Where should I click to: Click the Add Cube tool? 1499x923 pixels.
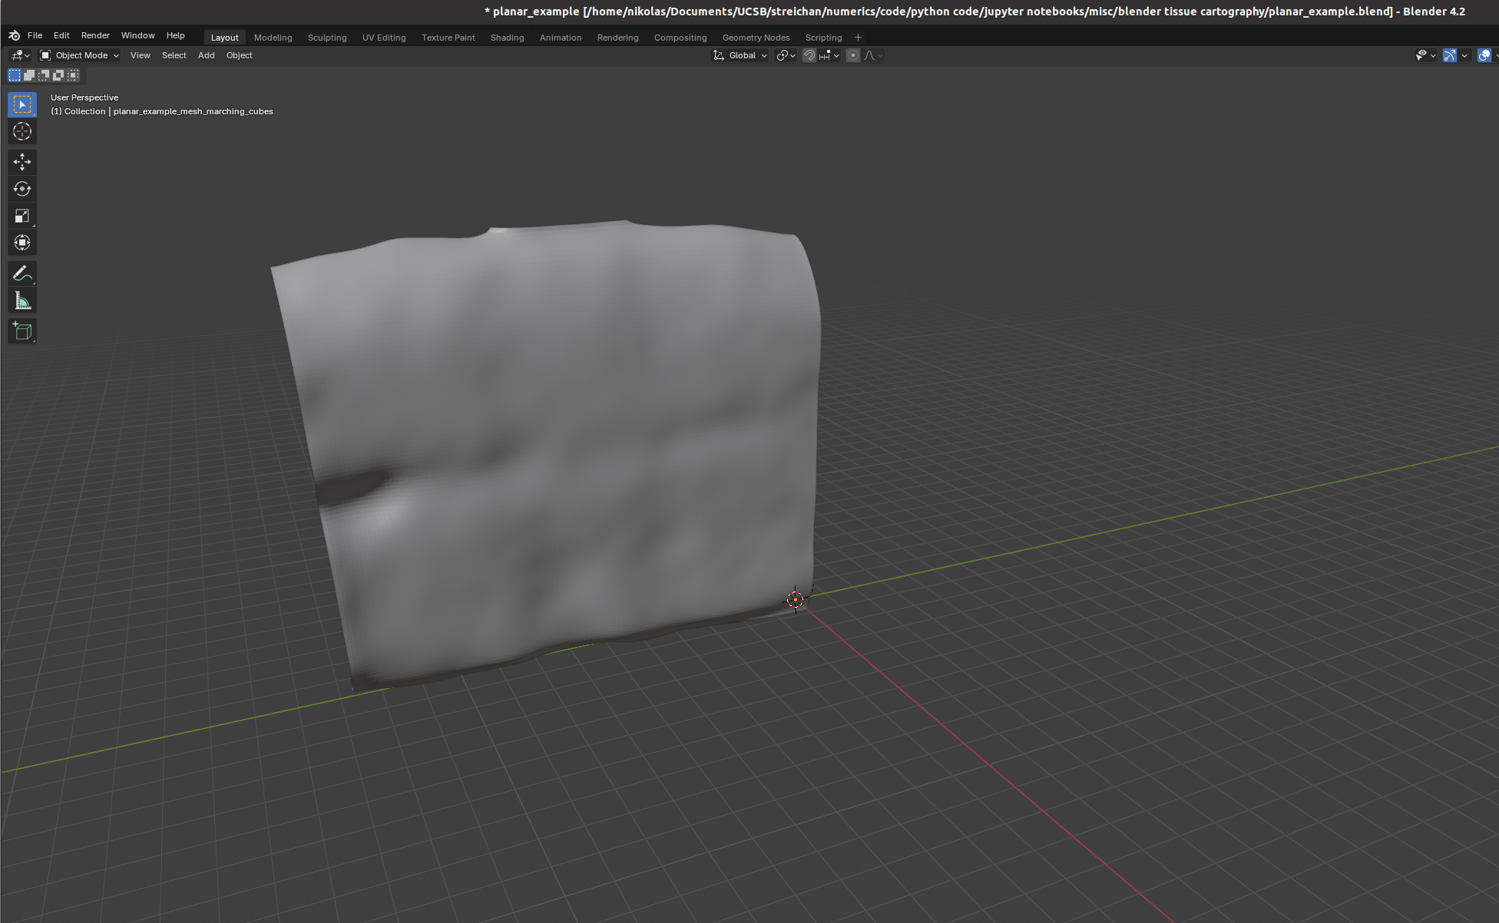click(22, 331)
